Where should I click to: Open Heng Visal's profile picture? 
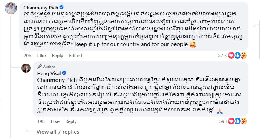tap(26, 68)
